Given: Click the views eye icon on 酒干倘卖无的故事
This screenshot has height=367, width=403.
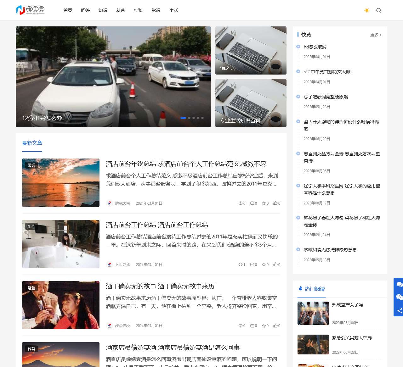Looking at the screenshot, I should click(x=241, y=326).
